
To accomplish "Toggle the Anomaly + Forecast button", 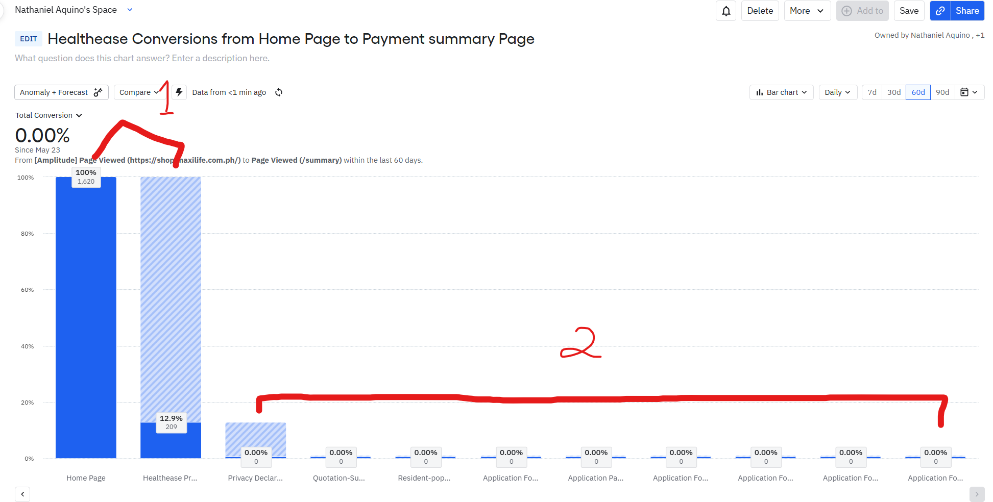I will [61, 92].
